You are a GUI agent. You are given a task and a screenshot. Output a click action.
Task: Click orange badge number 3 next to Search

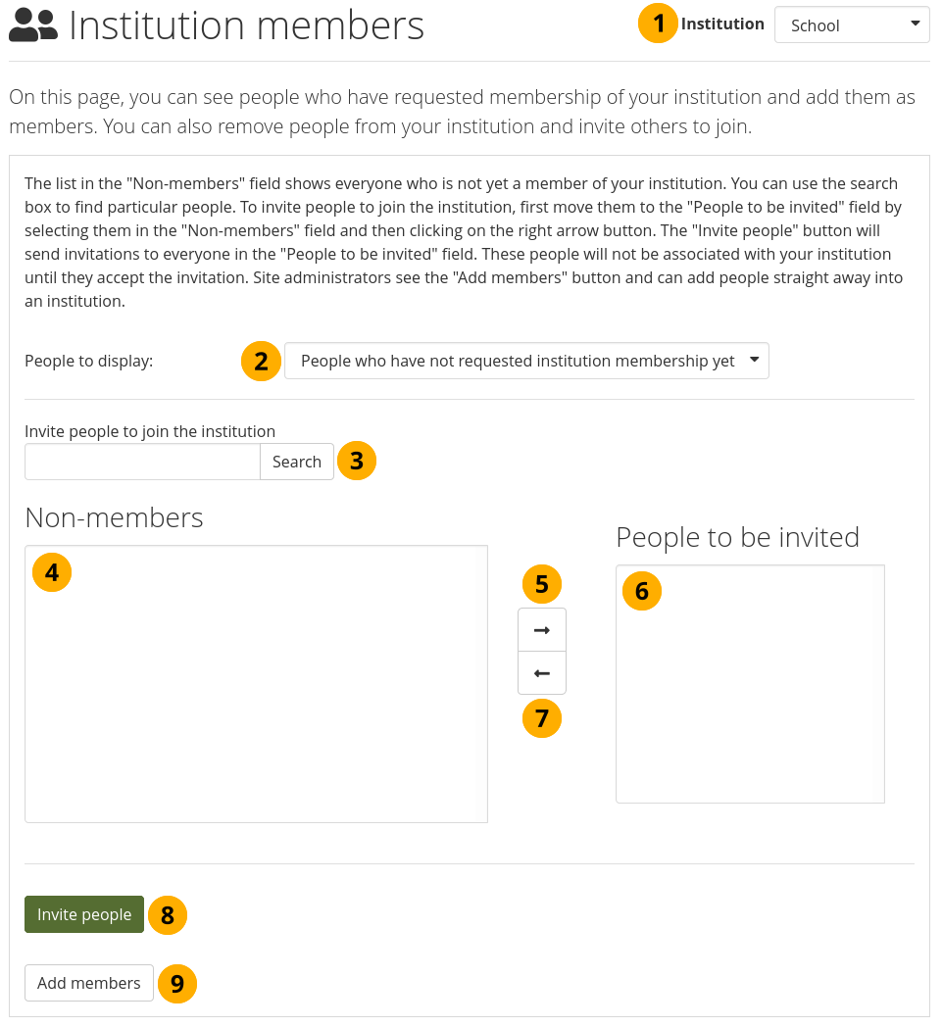coord(357,461)
